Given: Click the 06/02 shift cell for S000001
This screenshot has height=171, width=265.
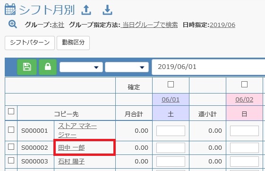Looking at the screenshot, I should point(244,131).
